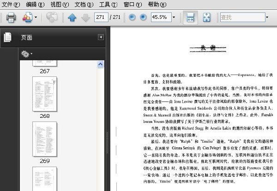Screen dimensions: 277x191
Task: Click the gray next page down arrow
Action: (x=86, y=17)
